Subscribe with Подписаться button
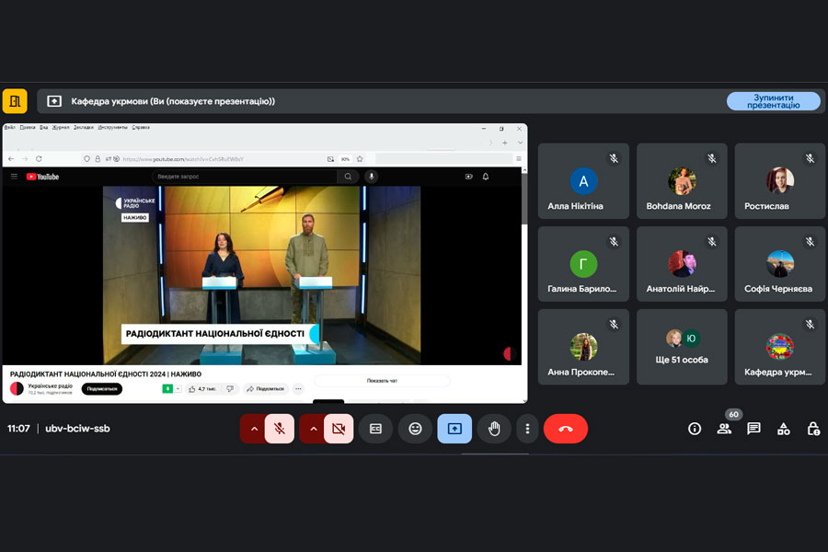The width and height of the screenshot is (828, 552). (x=101, y=389)
